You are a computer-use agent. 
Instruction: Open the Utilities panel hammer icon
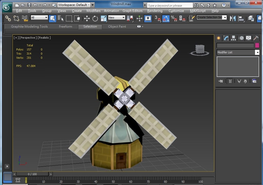coord(256,38)
